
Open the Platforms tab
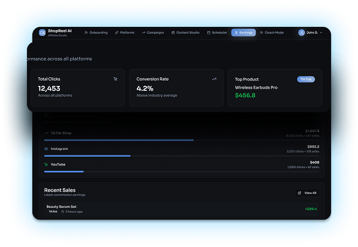(x=125, y=33)
